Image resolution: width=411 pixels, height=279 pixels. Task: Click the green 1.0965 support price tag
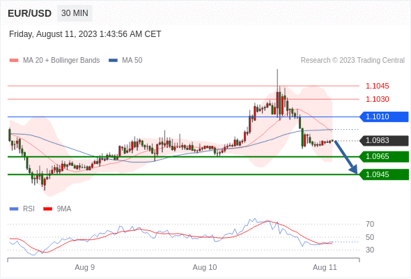pos(384,157)
